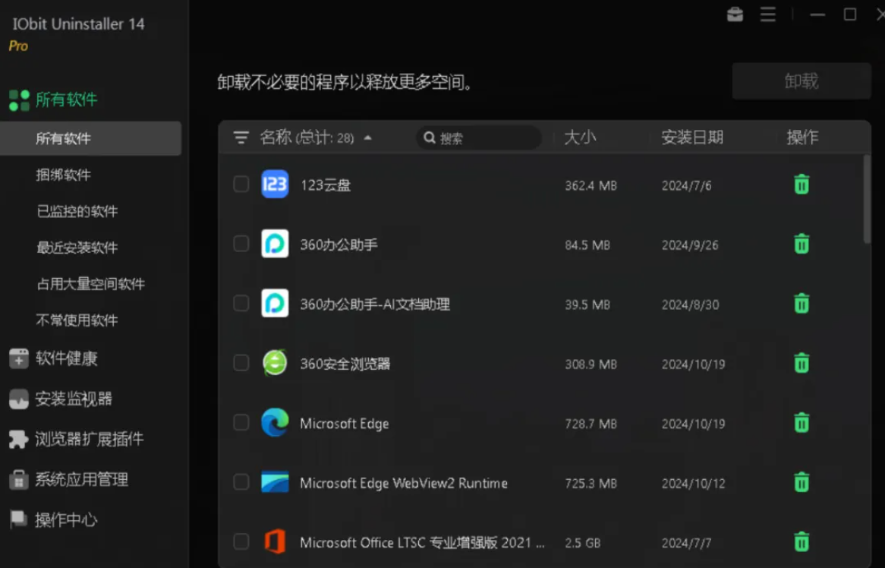Open the hamburger menu icon

767,14
